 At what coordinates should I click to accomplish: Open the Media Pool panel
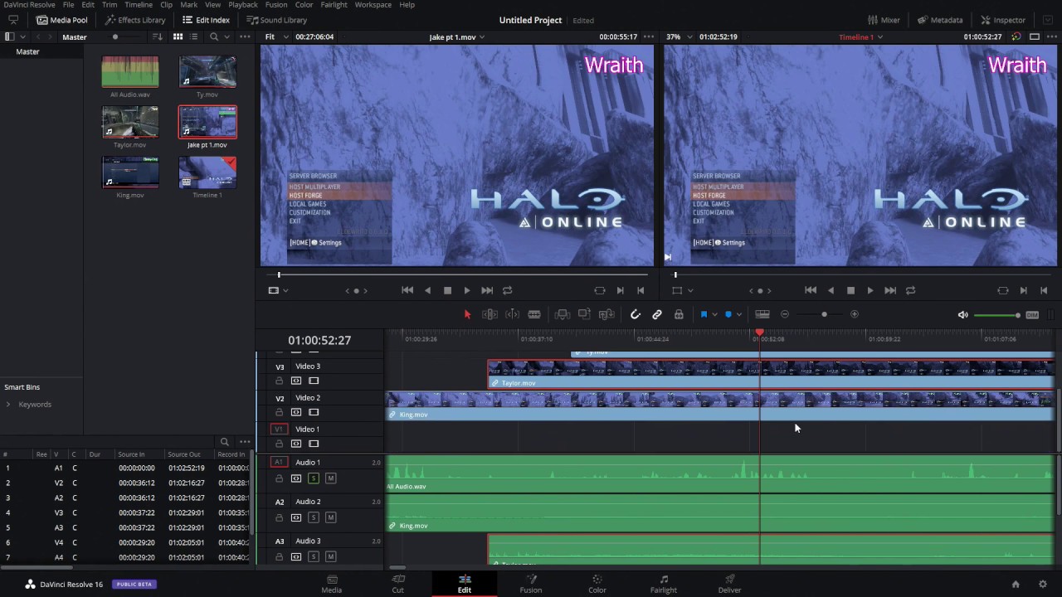click(61, 20)
